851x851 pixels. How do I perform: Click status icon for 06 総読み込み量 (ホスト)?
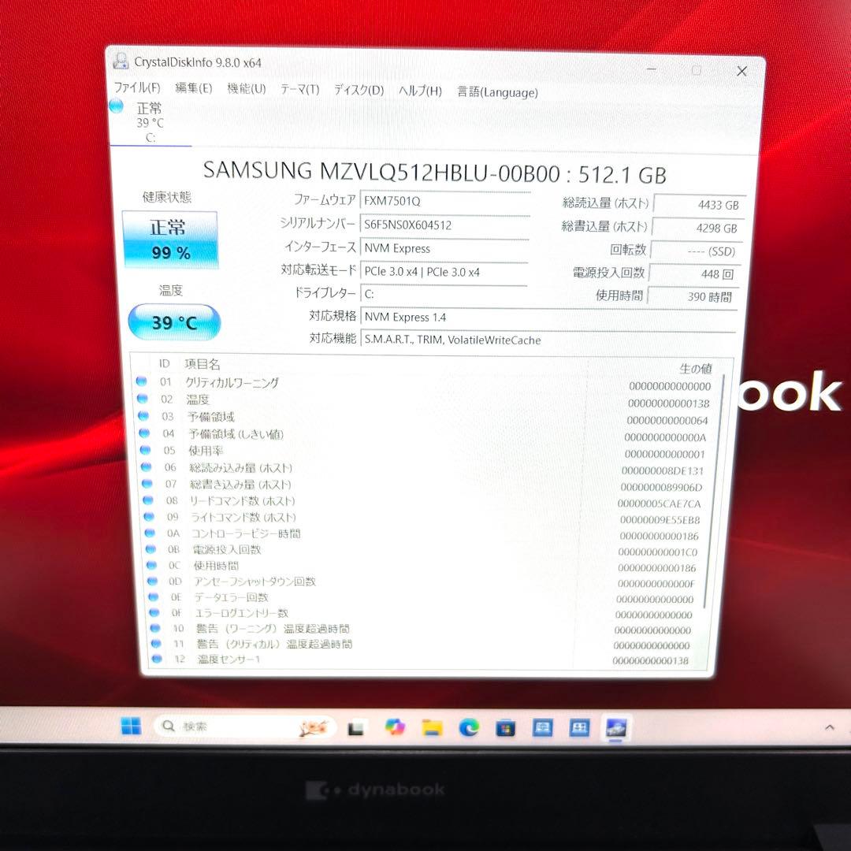click(x=146, y=466)
